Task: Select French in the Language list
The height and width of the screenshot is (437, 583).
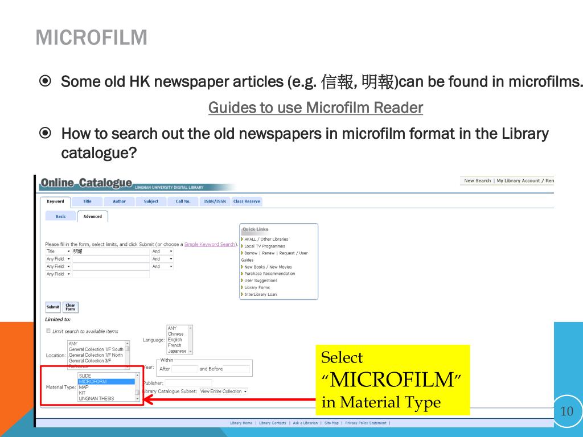Action: point(178,345)
